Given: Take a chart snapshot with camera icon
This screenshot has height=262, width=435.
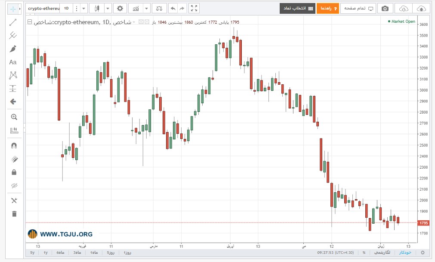Looking at the screenshot, I should pyautogui.click(x=385, y=9).
